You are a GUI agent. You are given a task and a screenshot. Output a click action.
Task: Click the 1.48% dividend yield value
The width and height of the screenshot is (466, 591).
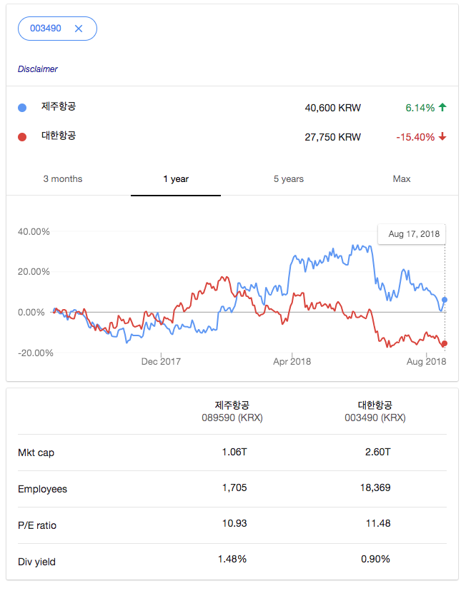(232, 559)
